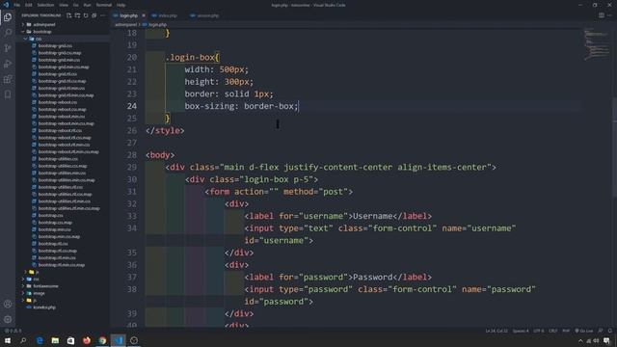Open Microsoft Store from taskbar
The height and width of the screenshot is (347, 617).
[x=70, y=340]
